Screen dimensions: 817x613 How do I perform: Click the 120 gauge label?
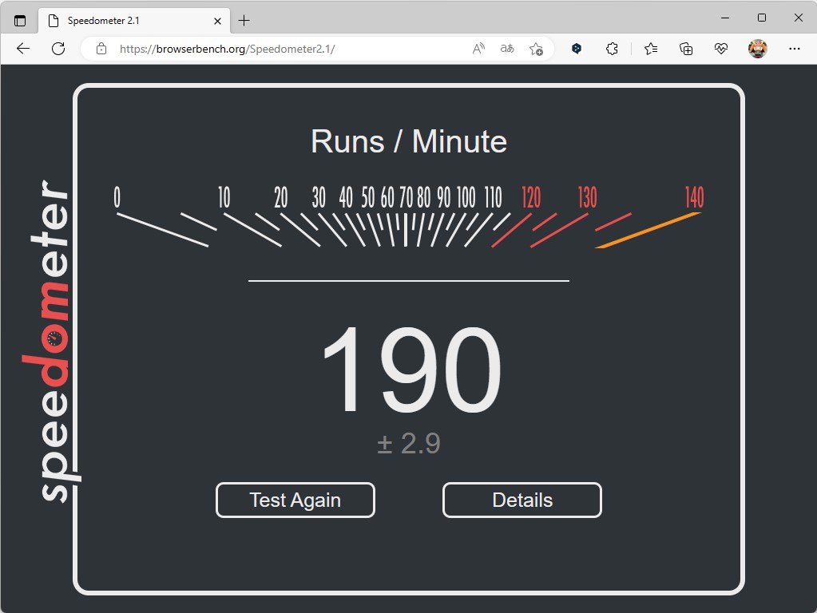(x=531, y=197)
